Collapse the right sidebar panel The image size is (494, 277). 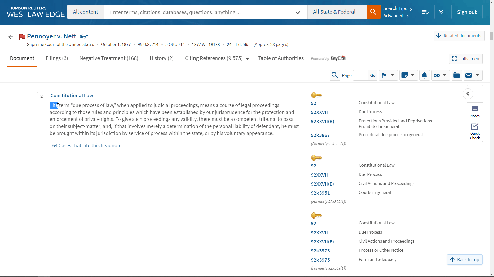tap(468, 94)
